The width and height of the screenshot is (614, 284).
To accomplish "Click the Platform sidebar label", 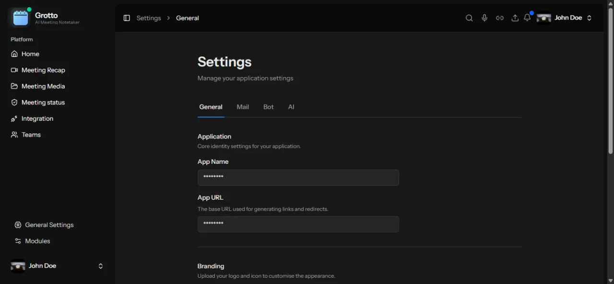I will pos(22,39).
